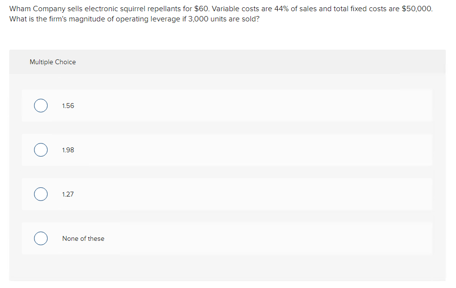Select the first answer row in the list

click(x=227, y=106)
